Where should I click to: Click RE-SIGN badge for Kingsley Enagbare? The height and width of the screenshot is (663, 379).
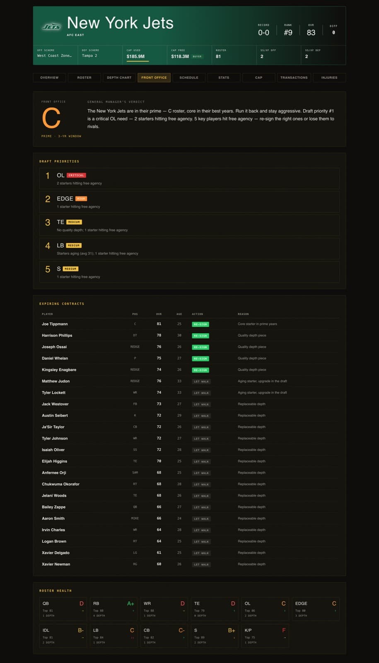point(200,370)
